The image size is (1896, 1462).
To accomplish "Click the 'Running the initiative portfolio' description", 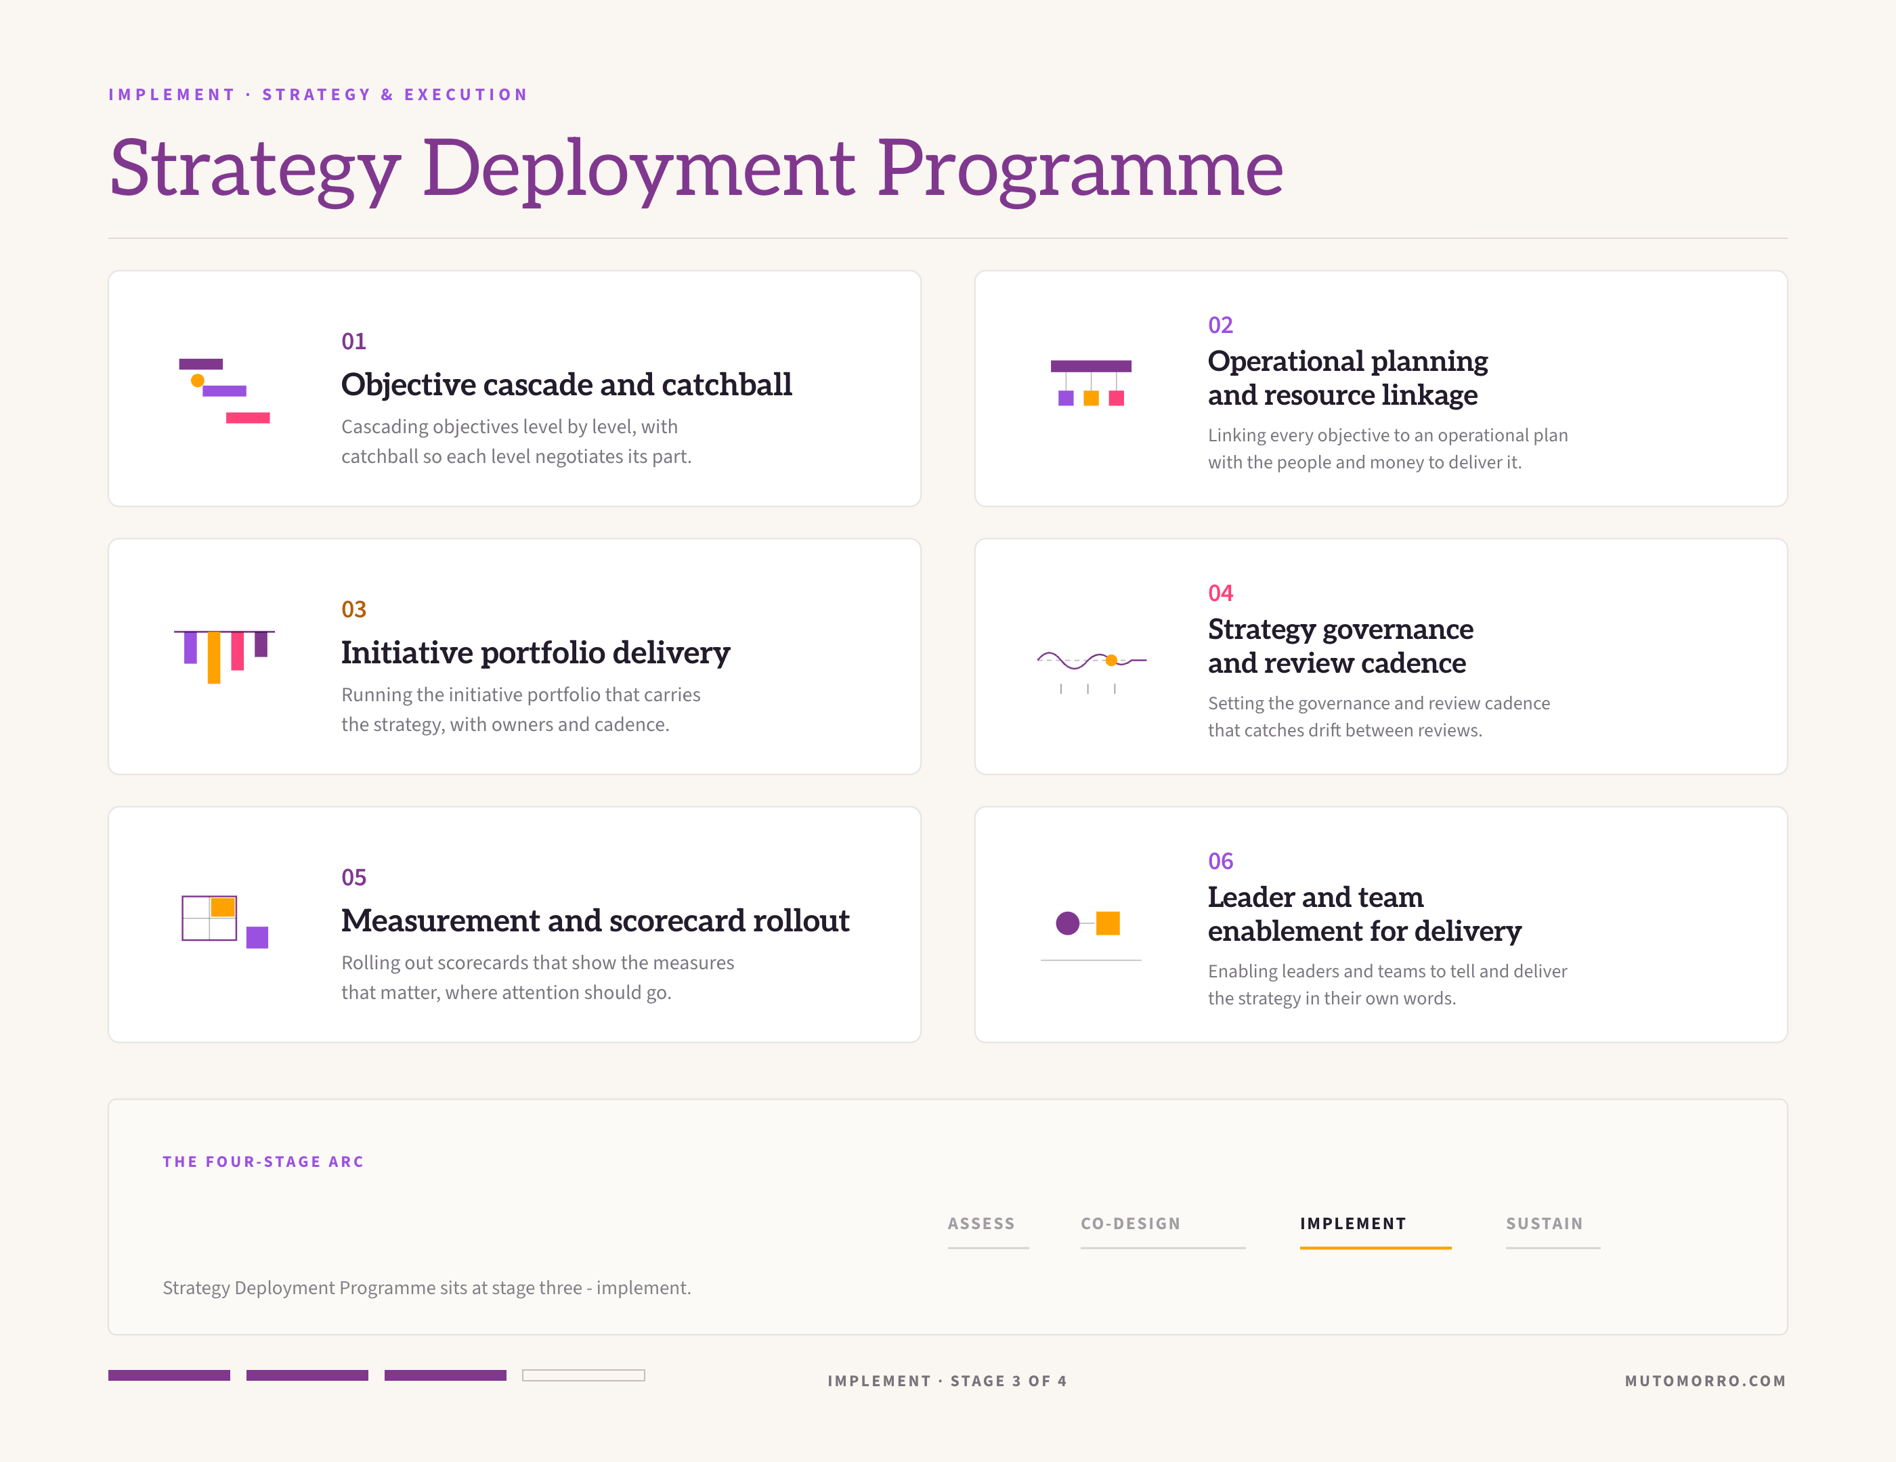I will click(521, 710).
